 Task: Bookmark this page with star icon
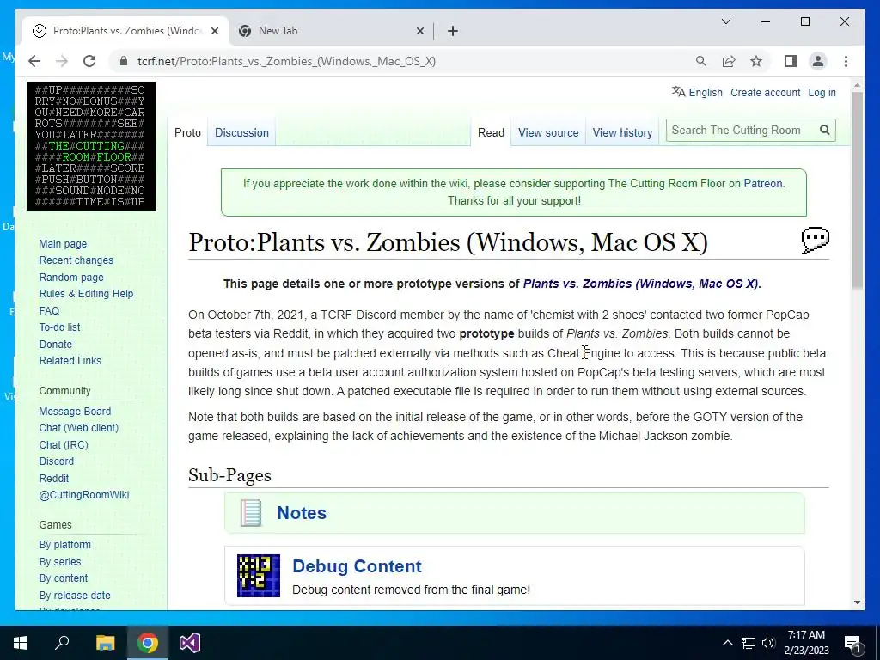click(x=756, y=61)
